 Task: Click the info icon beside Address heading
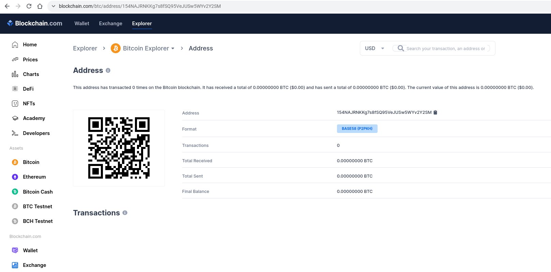coord(108,70)
